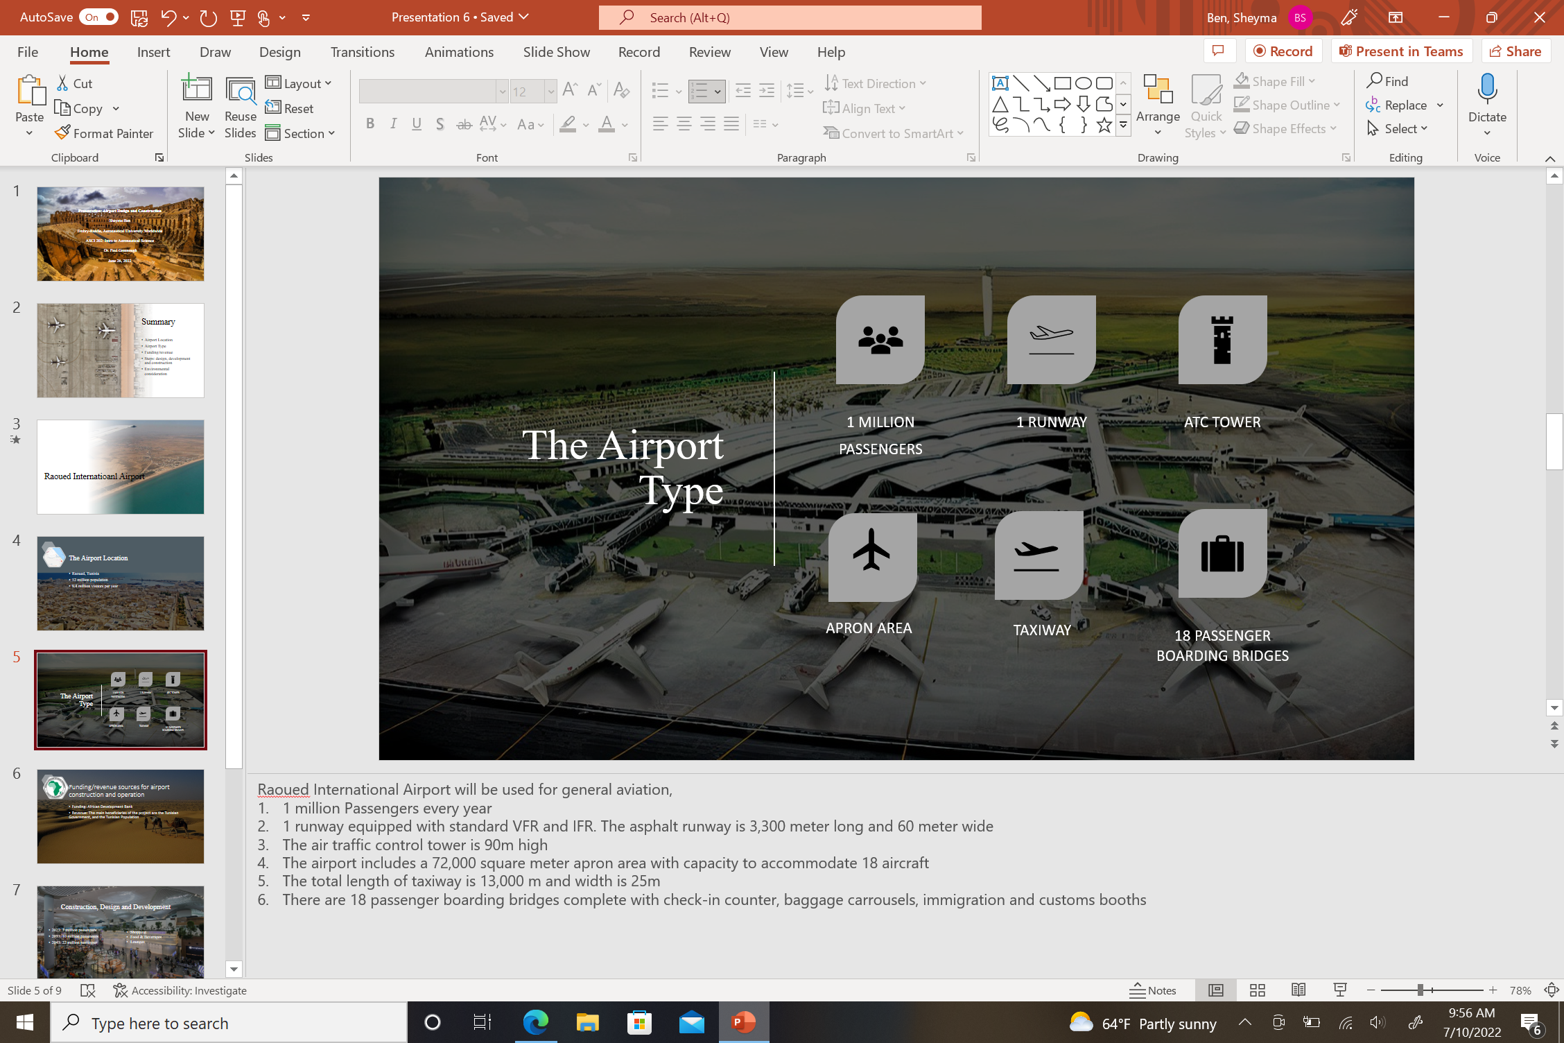Increase font size button

tap(570, 90)
